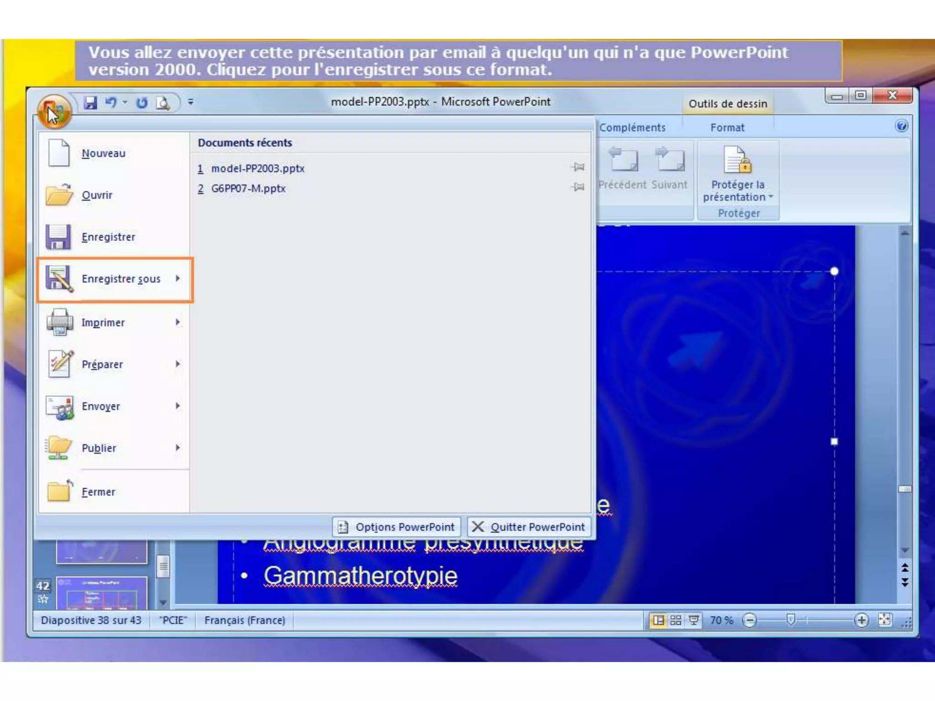This screenshot has height=701, width=935.
Task: Click the zoom in plus button
Action: click(861, 620)
